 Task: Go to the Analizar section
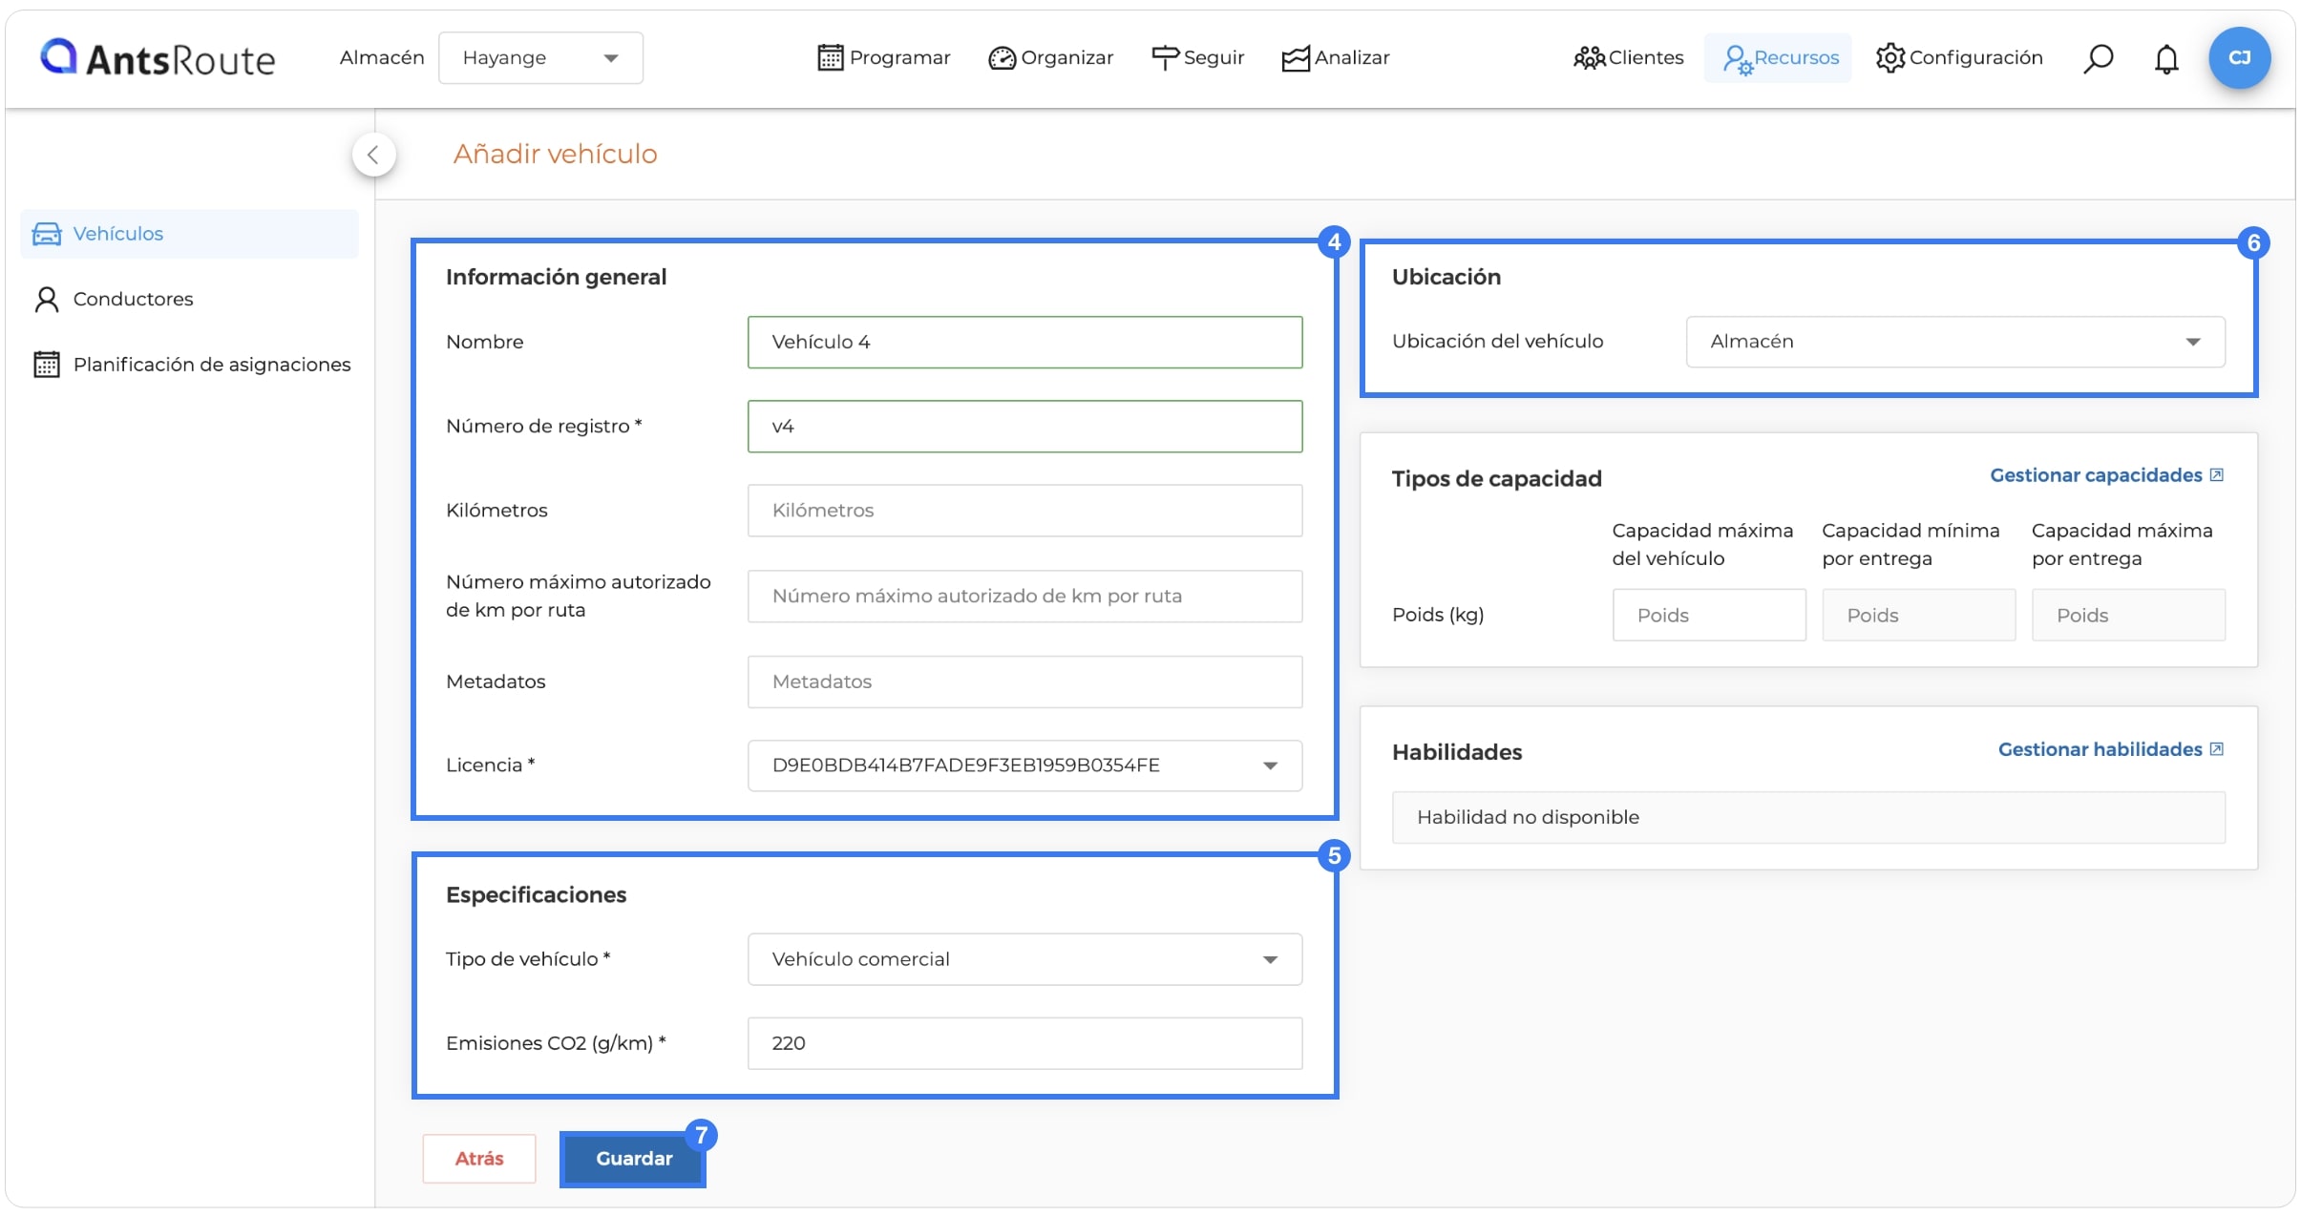point(1335,58)
